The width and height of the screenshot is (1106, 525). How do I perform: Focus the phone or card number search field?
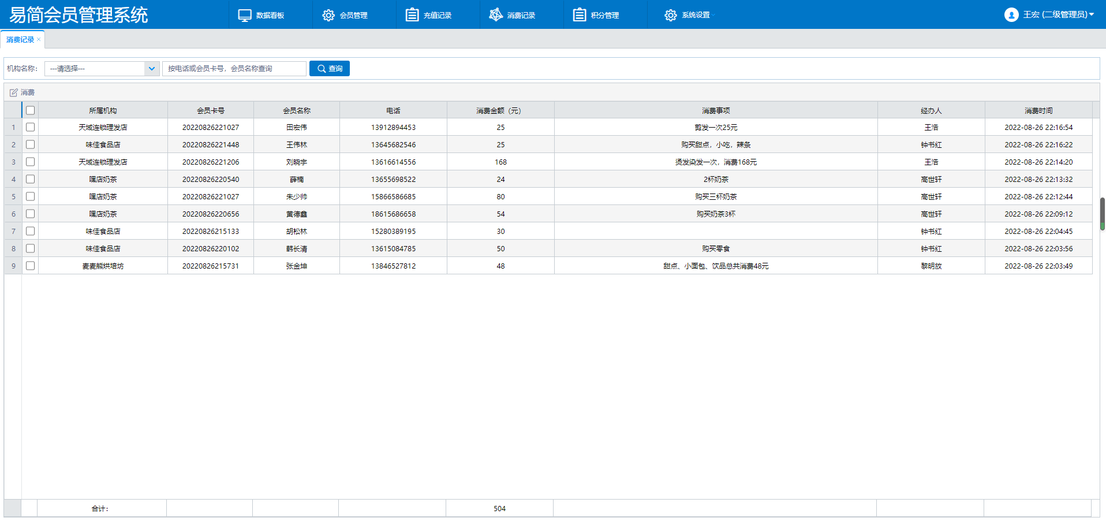[x=234, y=69]
